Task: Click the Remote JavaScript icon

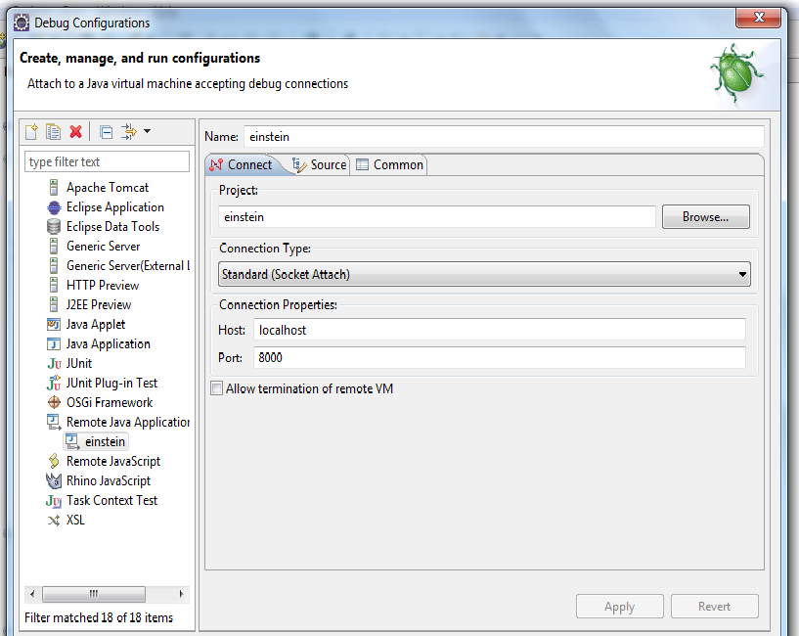Action: coord(54,461)
